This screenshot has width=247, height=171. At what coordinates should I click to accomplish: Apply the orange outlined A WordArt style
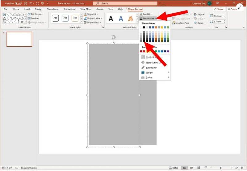131,19
